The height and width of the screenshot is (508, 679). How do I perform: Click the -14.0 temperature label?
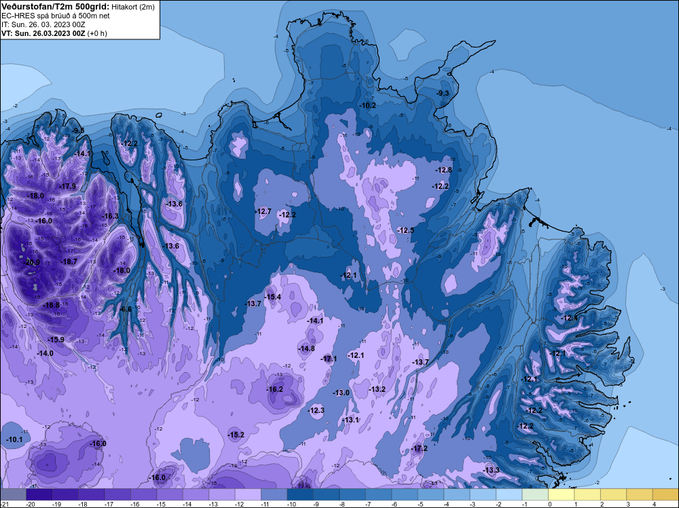tap(45, 353)
